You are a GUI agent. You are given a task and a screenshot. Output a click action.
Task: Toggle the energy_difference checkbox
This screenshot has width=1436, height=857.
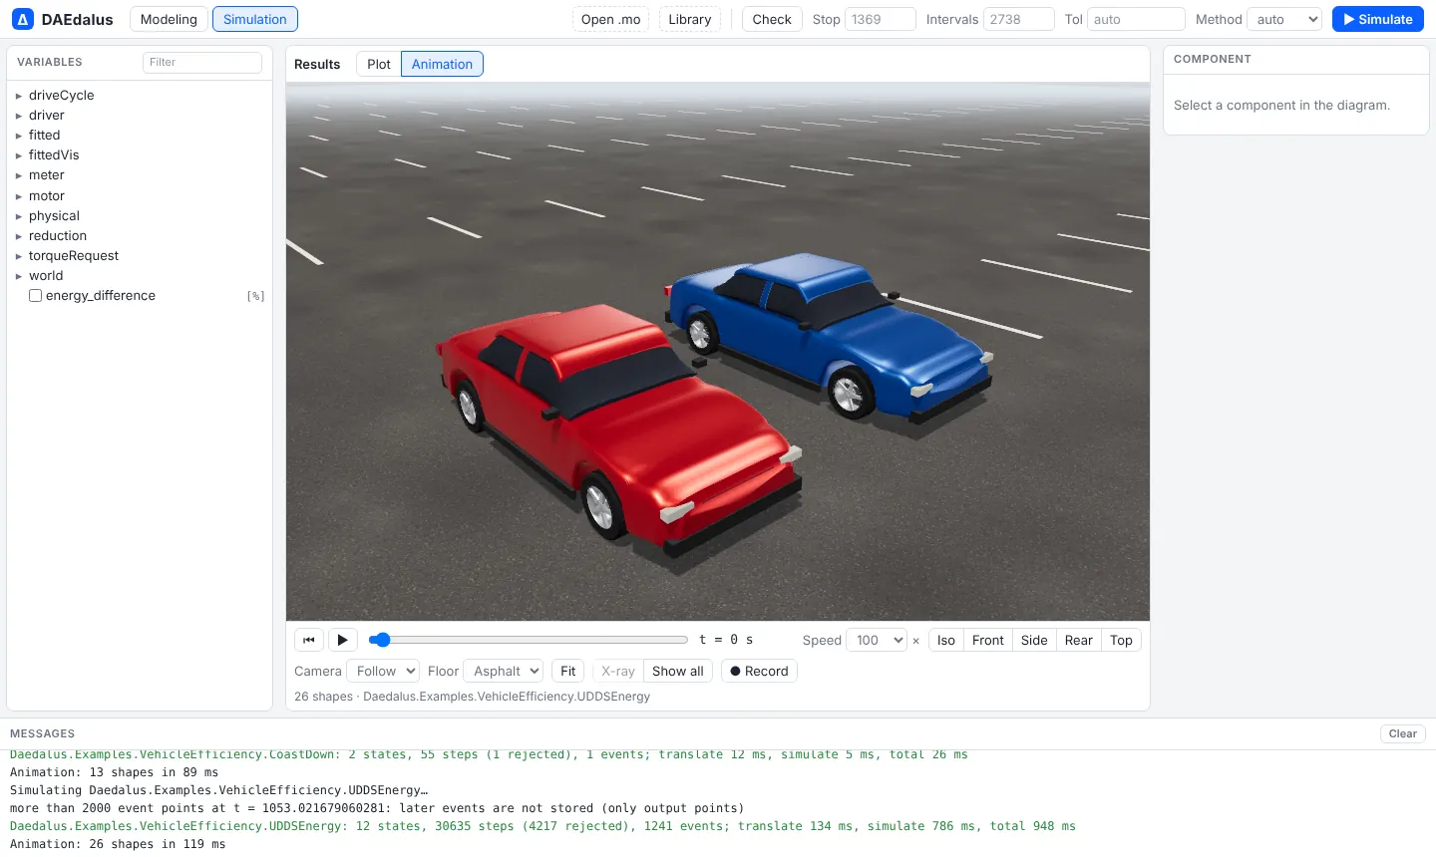point(35,296)
